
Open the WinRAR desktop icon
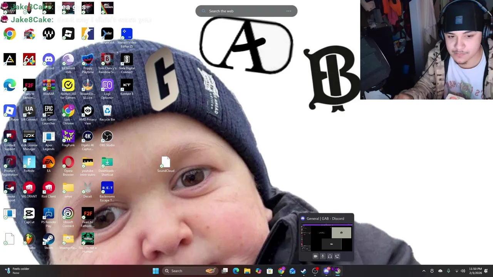[x=49, y=87]
